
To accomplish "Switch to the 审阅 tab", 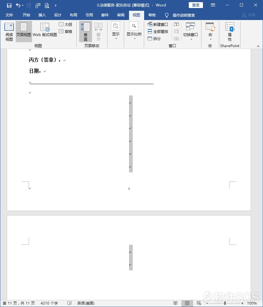I will tap(121, 15).
